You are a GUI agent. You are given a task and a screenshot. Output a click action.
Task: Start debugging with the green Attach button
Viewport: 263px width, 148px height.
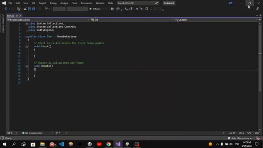pos(95,9)
